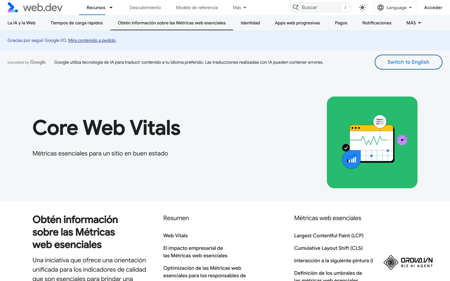Follow the Mira contenido a pedido link
This screenshot has width=450, height=281.
[x=92, y=40]
